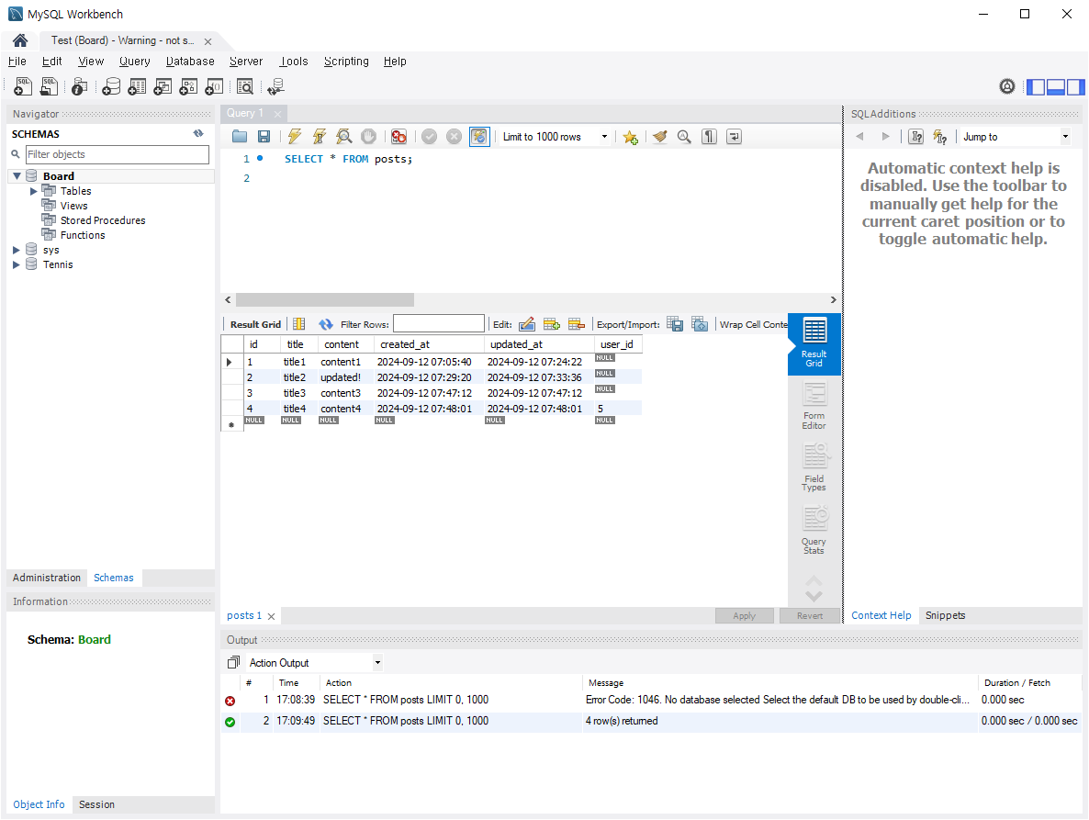Execute the query with lightning bolt
1089x820 pixels.
(x=295, y=137)
